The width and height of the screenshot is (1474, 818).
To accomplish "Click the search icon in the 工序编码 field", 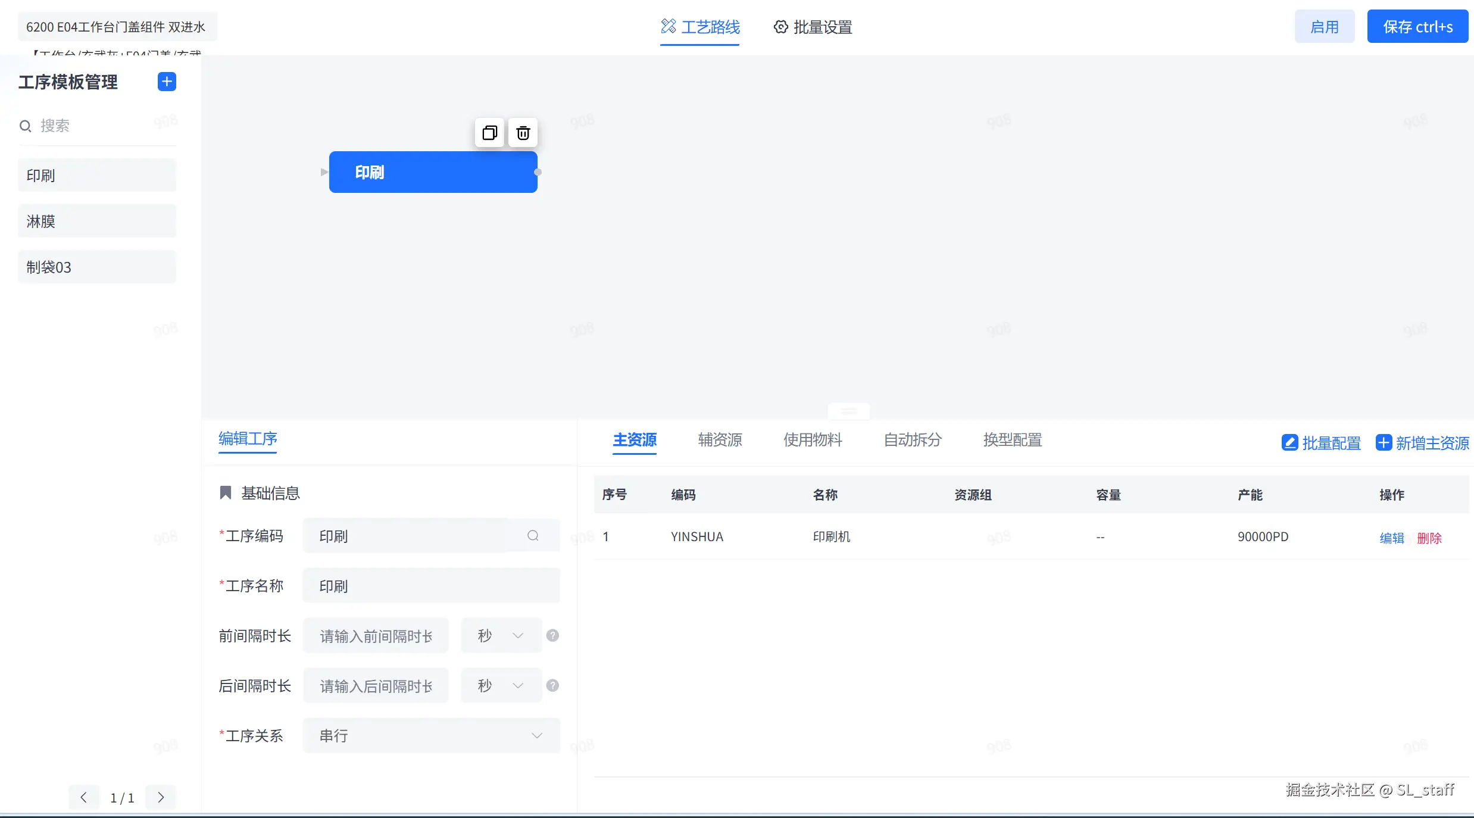I will click(x=533, y=536).
